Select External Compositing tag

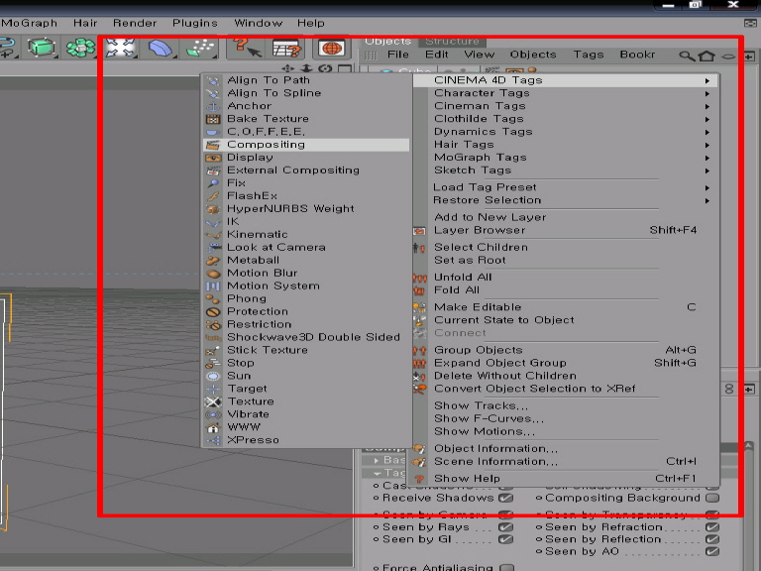click(306, 170)
